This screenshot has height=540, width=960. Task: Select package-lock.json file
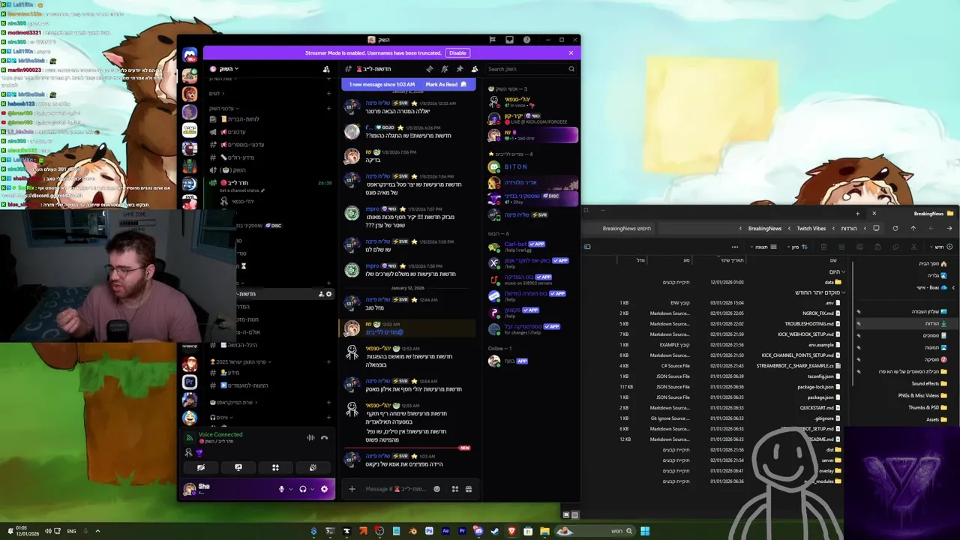(817, 387)
